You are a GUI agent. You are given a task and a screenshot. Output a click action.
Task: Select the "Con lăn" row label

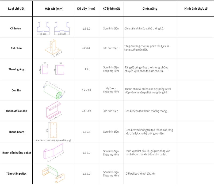(x=16, y=90)
